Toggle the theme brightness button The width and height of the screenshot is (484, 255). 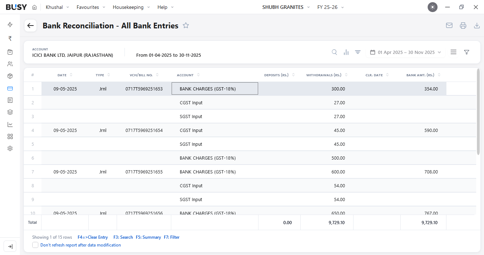coord(433,7)
